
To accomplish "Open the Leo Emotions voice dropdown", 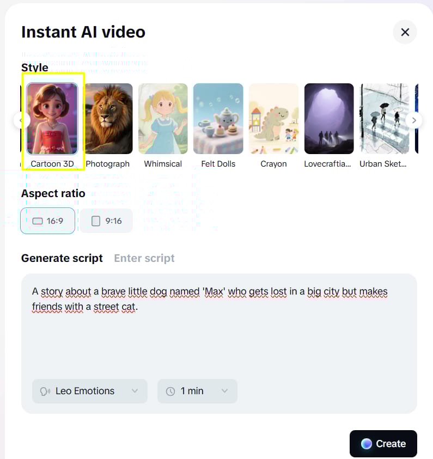I will [x=89, y=391].
